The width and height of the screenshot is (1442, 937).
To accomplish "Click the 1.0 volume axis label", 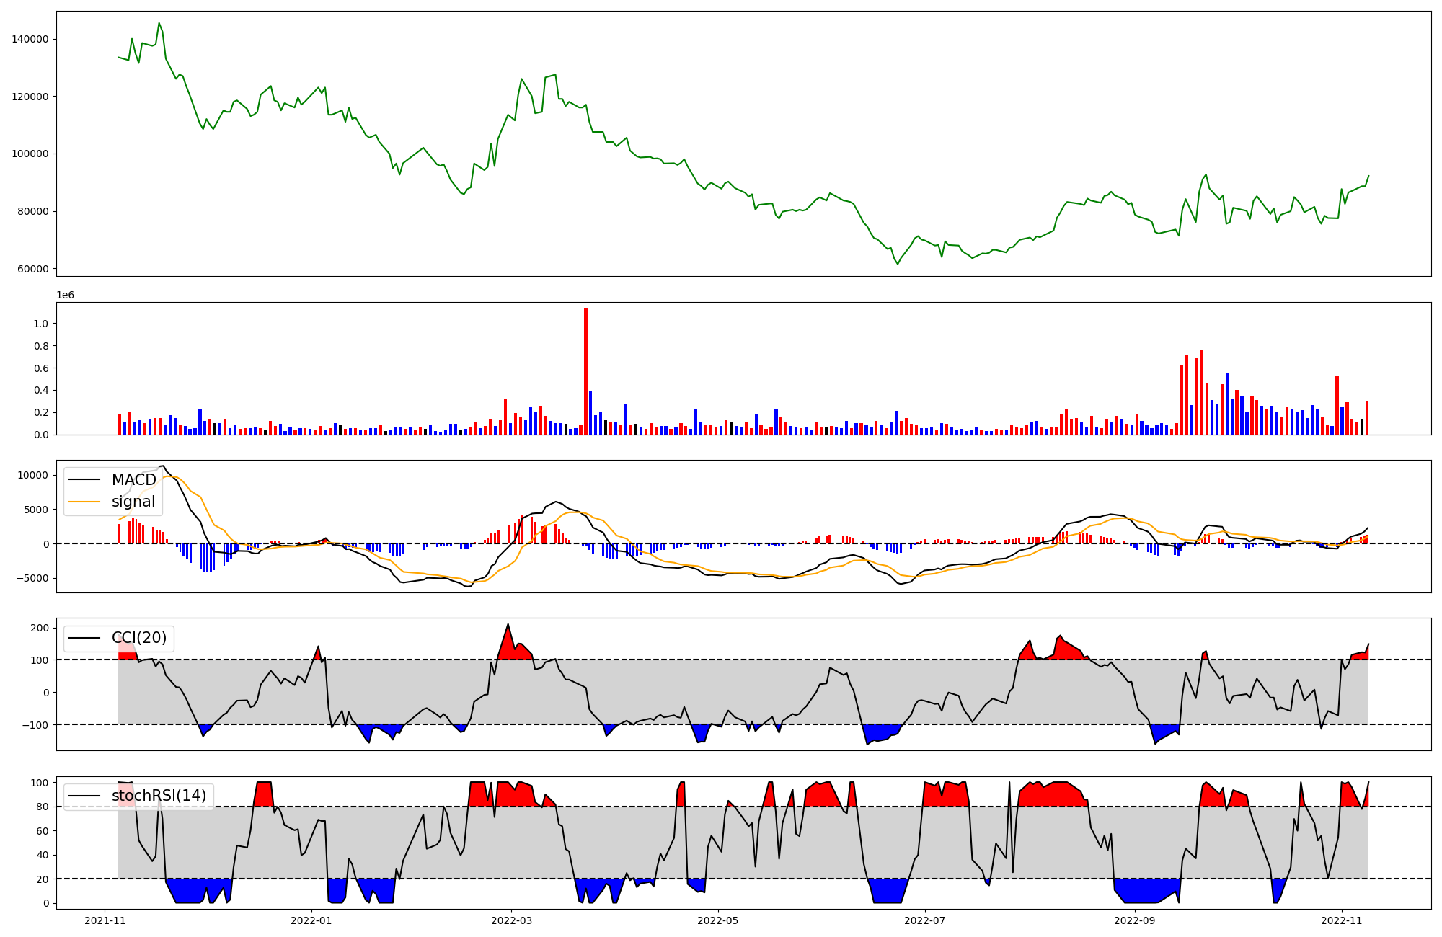I will (x=40, y=324).
